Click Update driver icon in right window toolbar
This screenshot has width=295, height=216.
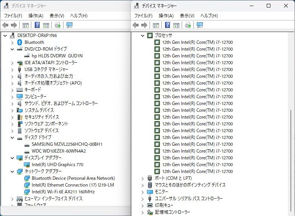click(188, 25)
